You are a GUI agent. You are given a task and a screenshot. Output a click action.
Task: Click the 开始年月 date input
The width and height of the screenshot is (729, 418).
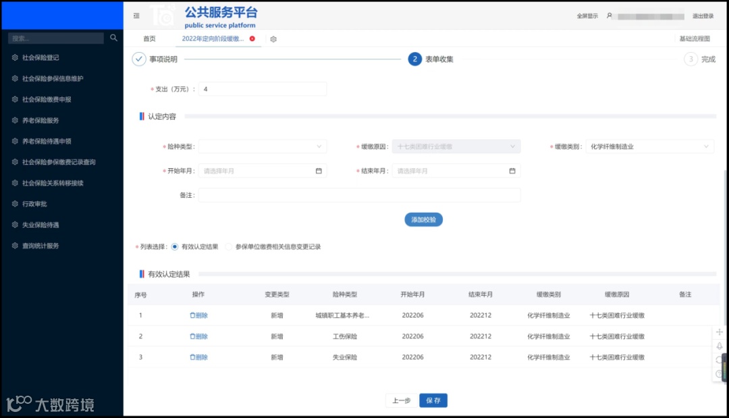click(x=263, y=171)
